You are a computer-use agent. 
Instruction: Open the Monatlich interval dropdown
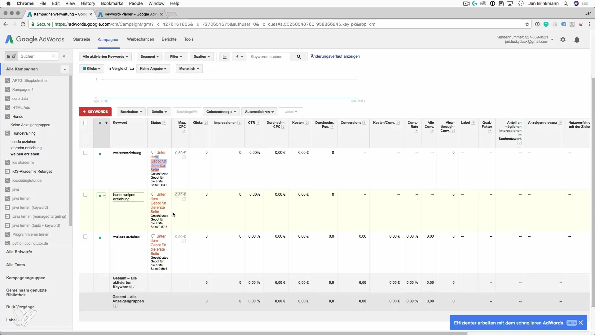[189, 69]
